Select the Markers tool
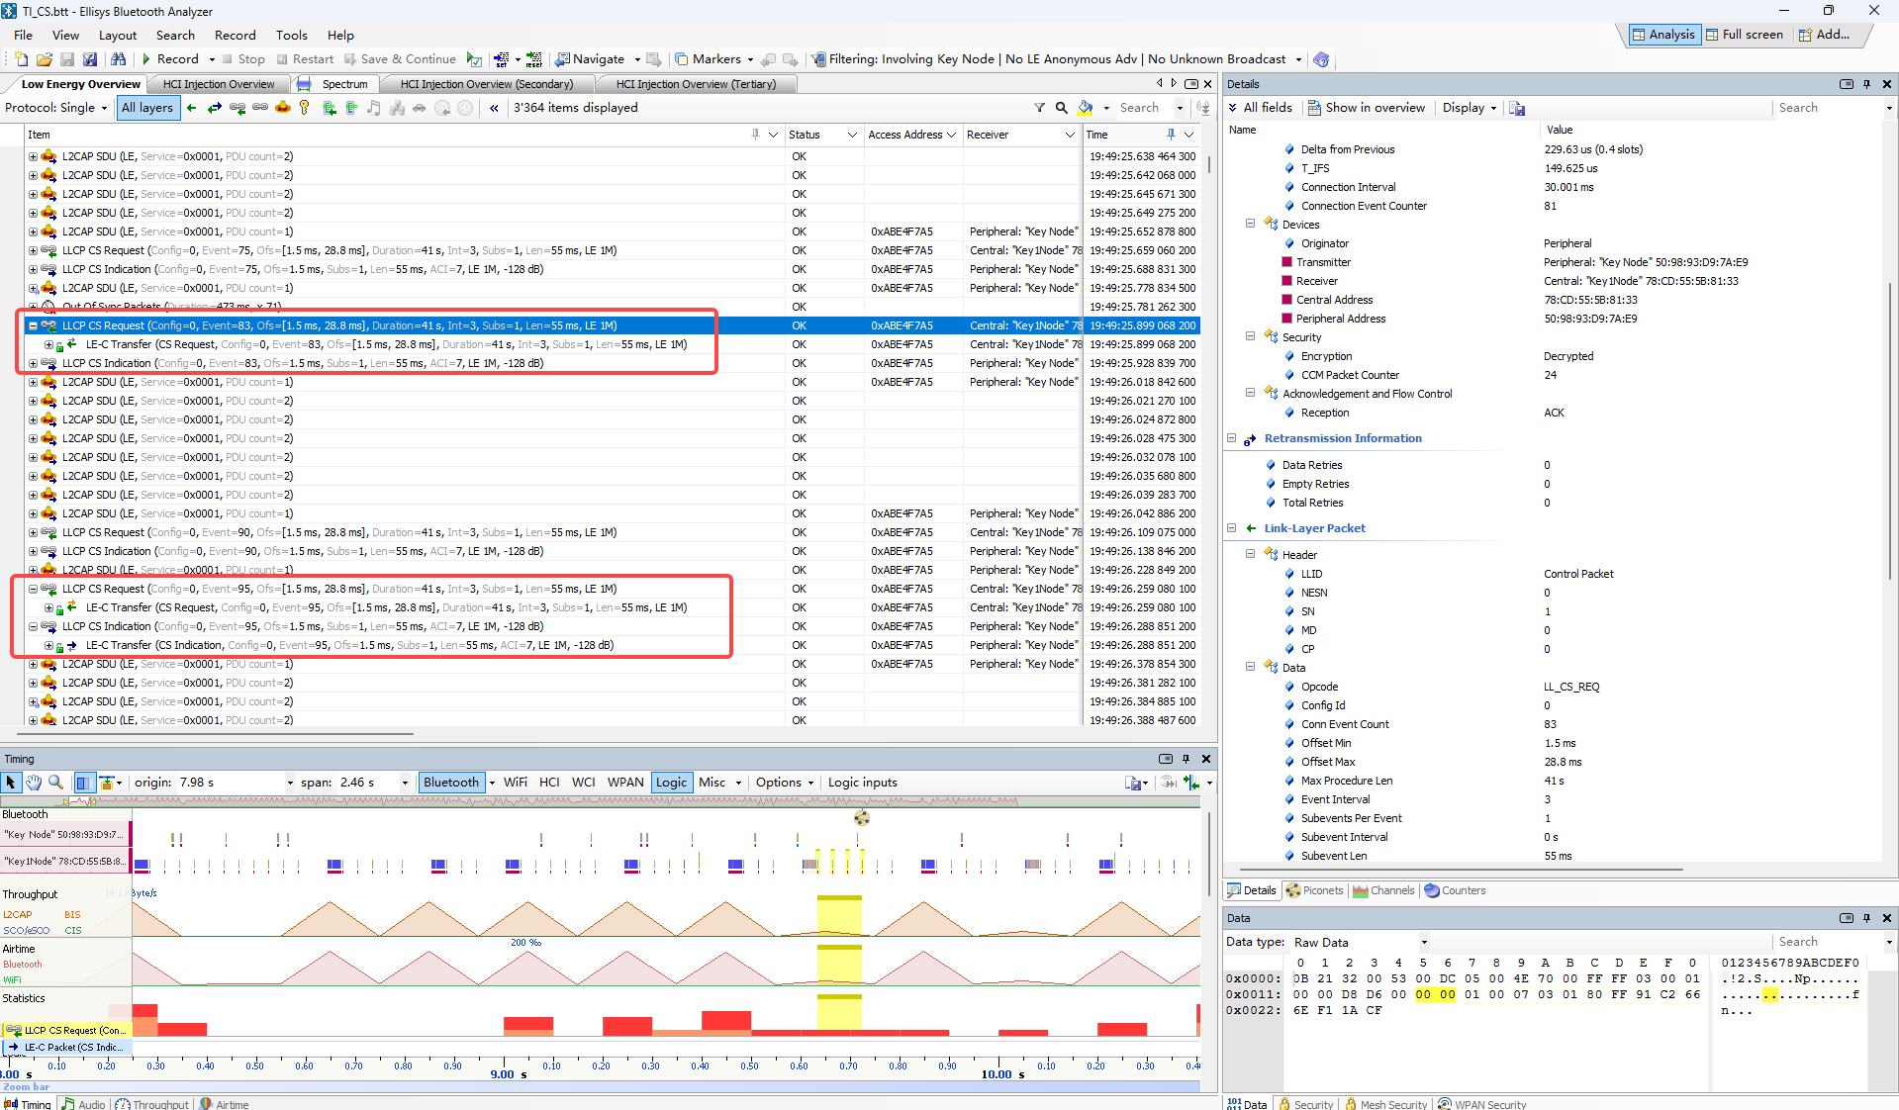The height and width of the screenshot is (1110, 1899). (x=714, y=58)
